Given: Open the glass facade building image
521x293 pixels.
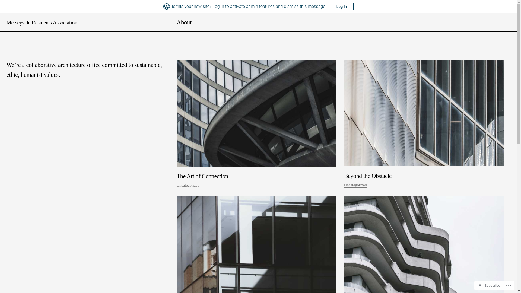Looking at the screenshot, I should [256, 244].
